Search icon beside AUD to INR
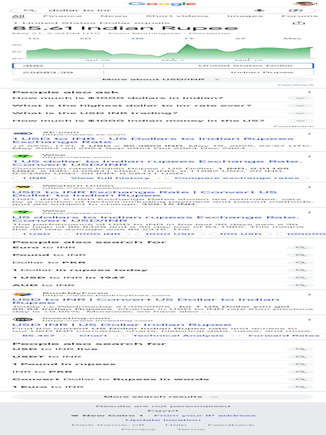Screen dimensions: 326x435 click(301, 285)
